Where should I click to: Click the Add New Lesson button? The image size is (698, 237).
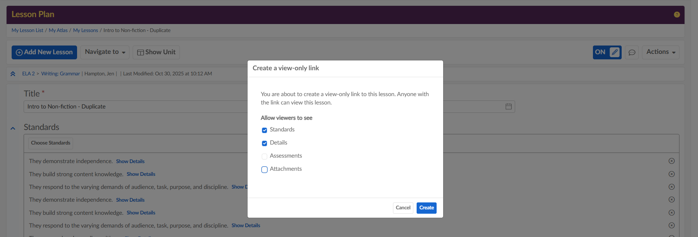coord(44,52)
